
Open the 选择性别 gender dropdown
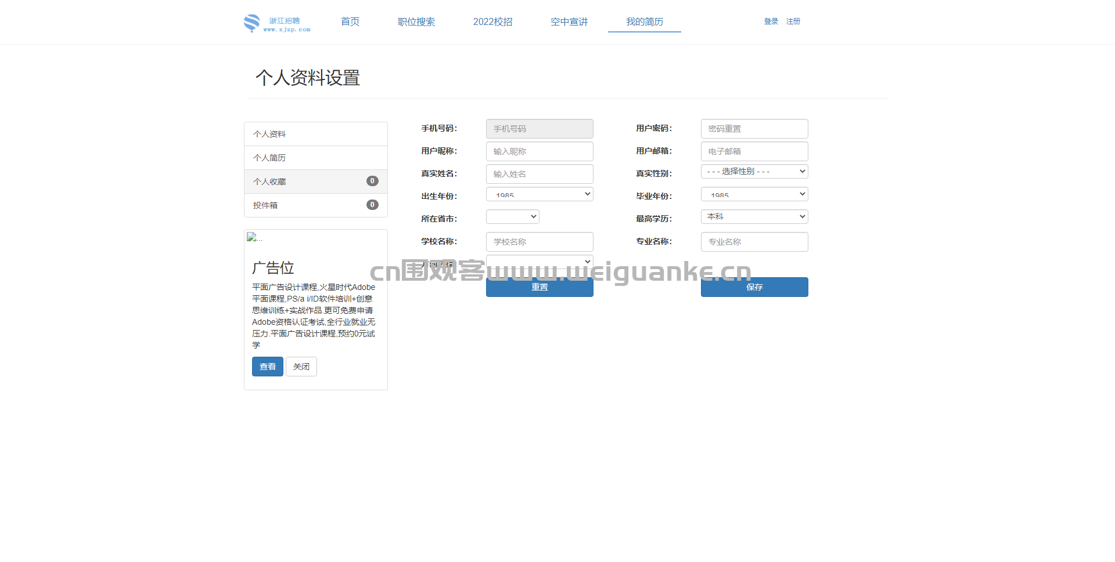754,172
